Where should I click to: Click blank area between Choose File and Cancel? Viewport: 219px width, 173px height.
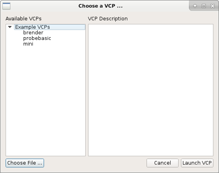coord(95,163)
